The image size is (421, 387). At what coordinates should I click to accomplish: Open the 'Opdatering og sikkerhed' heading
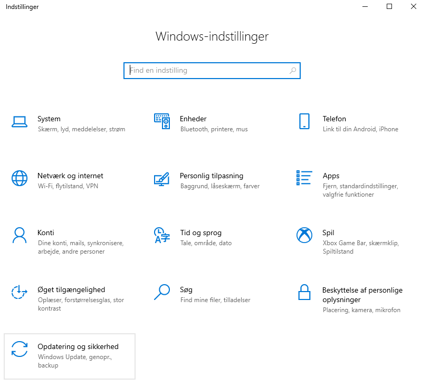click(78, 347)
